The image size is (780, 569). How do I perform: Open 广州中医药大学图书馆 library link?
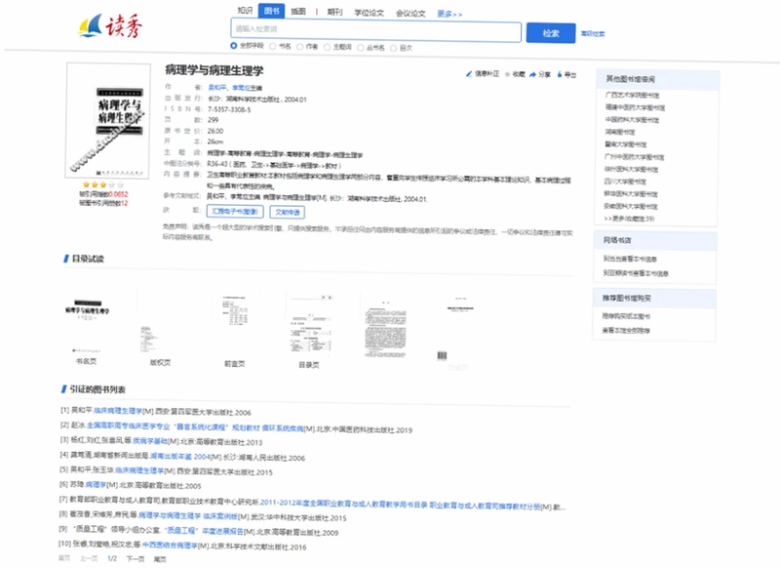point(635,157)
